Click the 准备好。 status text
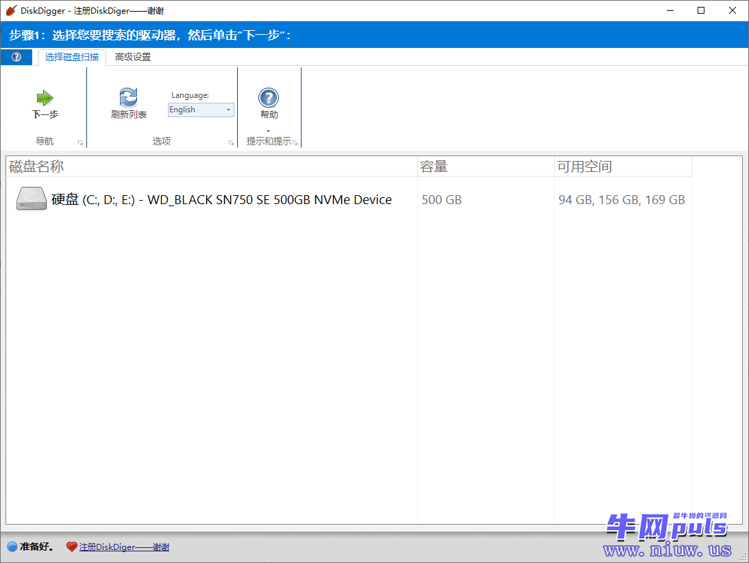The height and width of the screenshot is (563, 749). pos(37,547)
